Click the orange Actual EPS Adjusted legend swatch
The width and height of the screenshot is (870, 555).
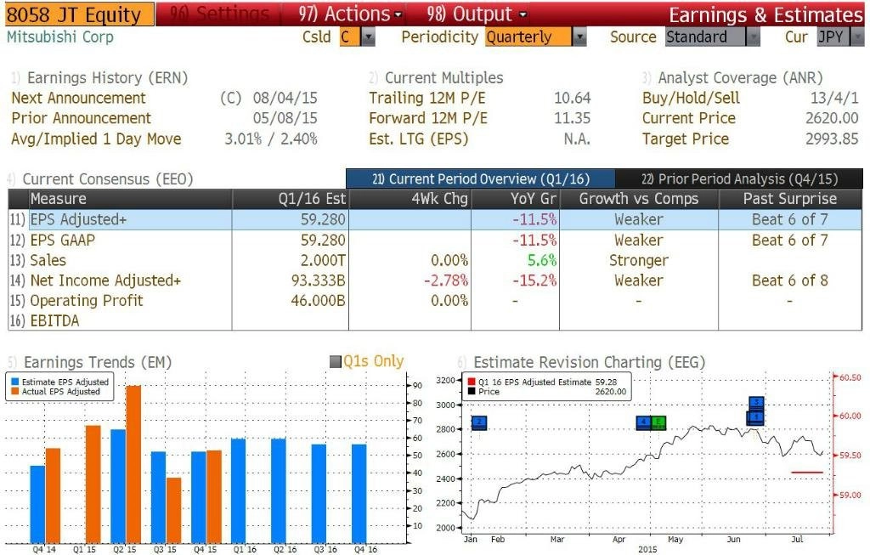coord(15,391)
